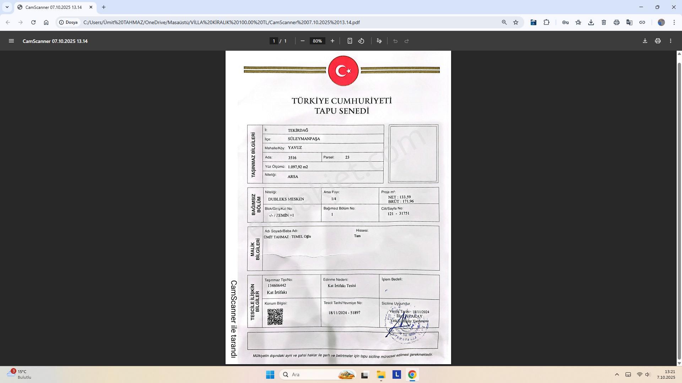682x383 pixels.
Task: Open the browser Downloads icon
Action: coord(591,22)
